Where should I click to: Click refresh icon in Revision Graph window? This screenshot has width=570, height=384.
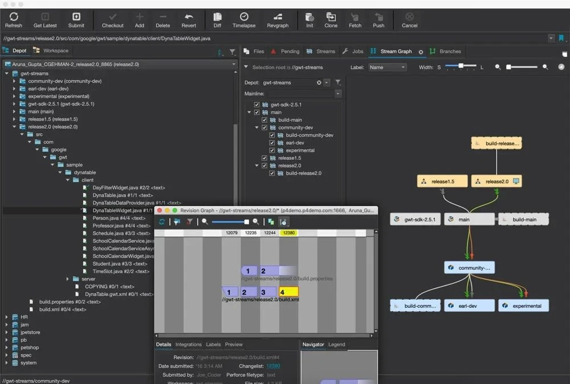click(162, 221)
